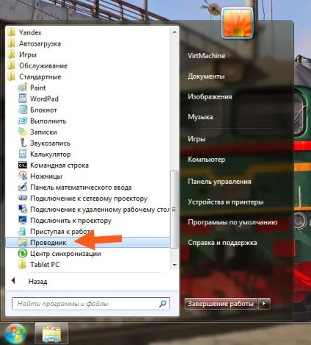Start Звукозапись microphone icon

click(x=23, y=143)
